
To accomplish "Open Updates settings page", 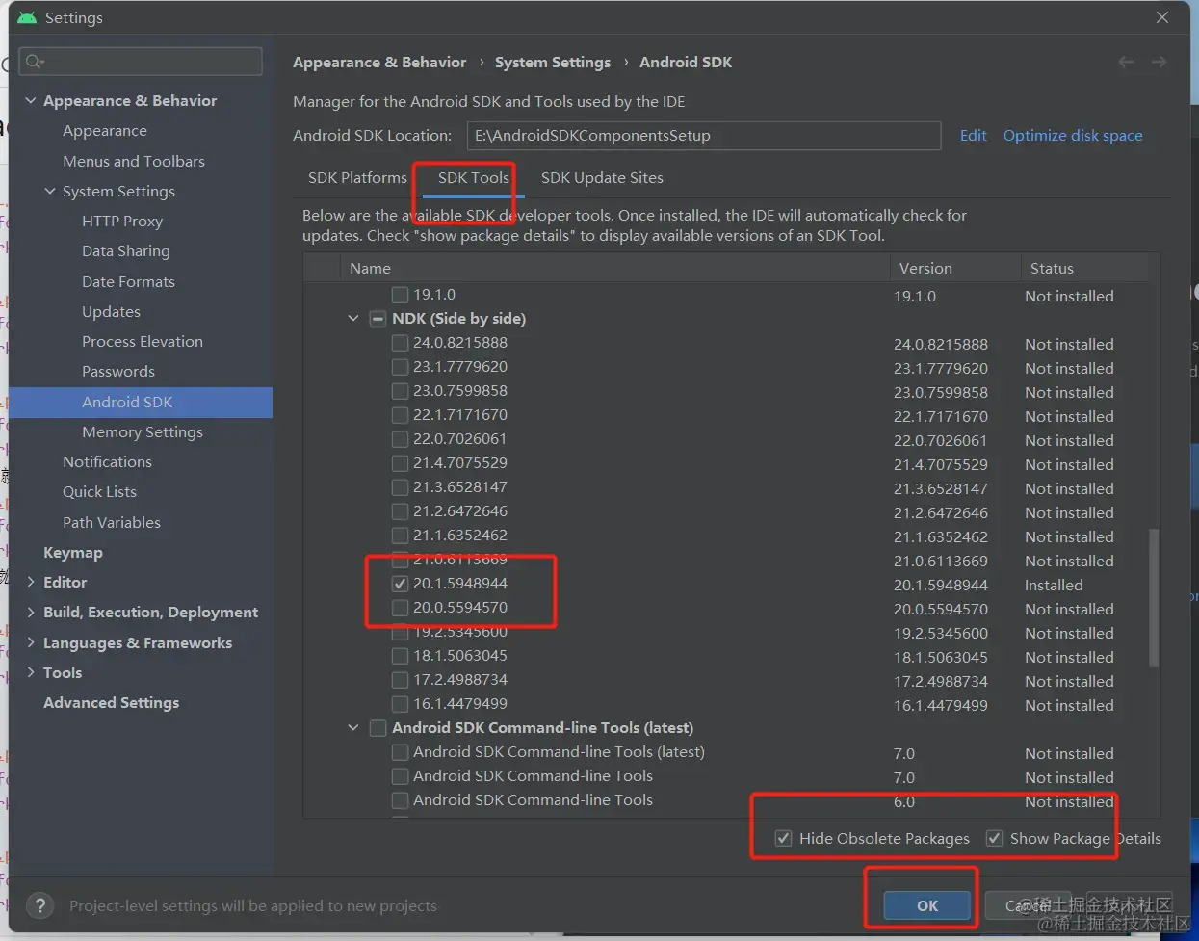I will point(111,311).
